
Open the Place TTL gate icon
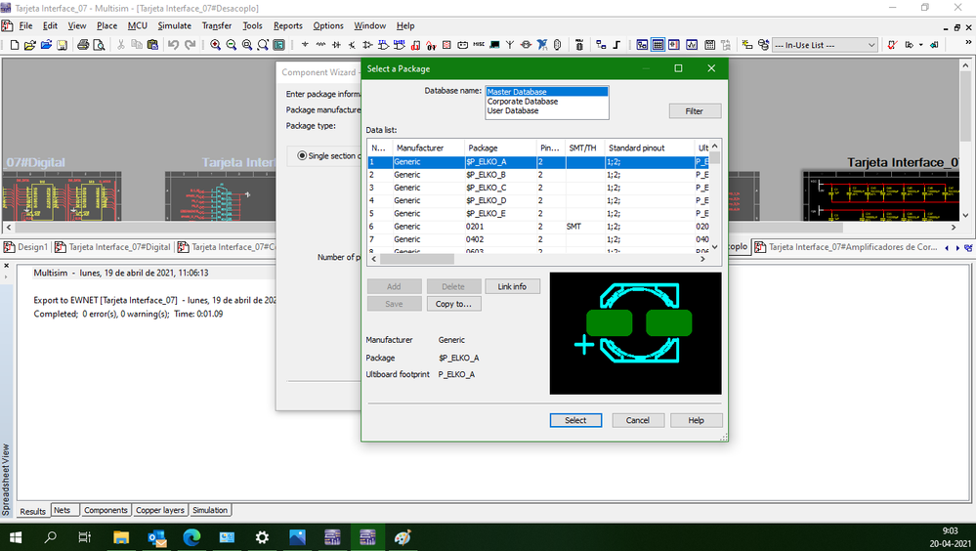point(383,45)
